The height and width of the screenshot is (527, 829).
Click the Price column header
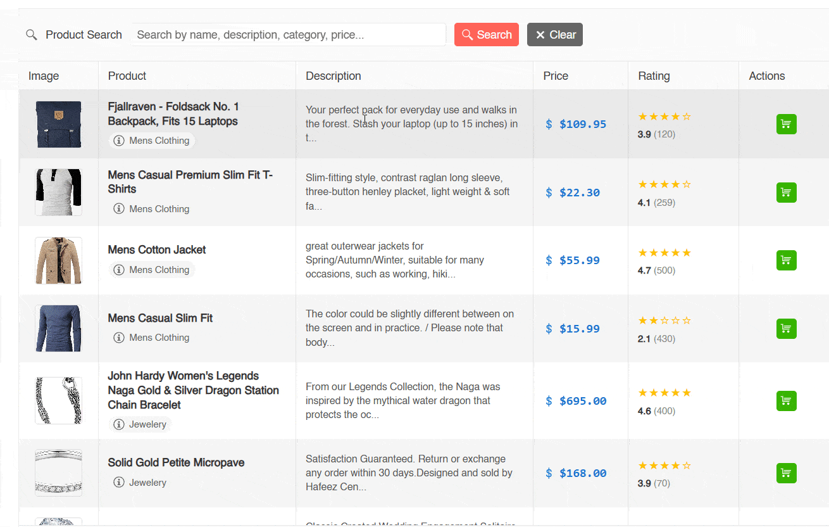[556, 76]
